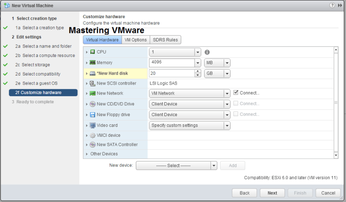Click the New Network adapter icon
346x202 pixels.
(93, 93)
